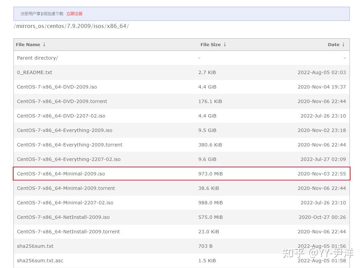Download CentOS-7-x86_64-NetInstall-2009.torrent
This screenshot has height=268, width=363.
coord(68,232)
